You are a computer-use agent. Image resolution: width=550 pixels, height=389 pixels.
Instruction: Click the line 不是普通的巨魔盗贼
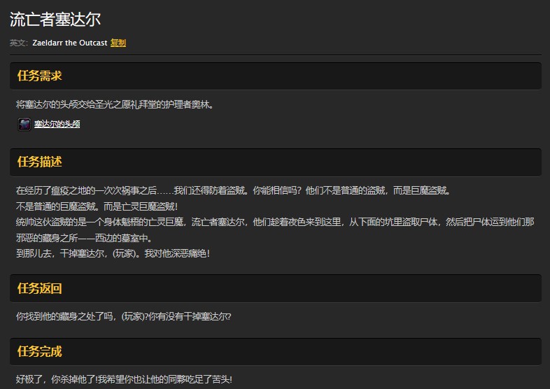coord(97,206)
